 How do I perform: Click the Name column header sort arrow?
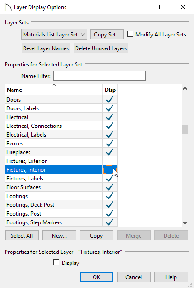[x=54, y=85]
